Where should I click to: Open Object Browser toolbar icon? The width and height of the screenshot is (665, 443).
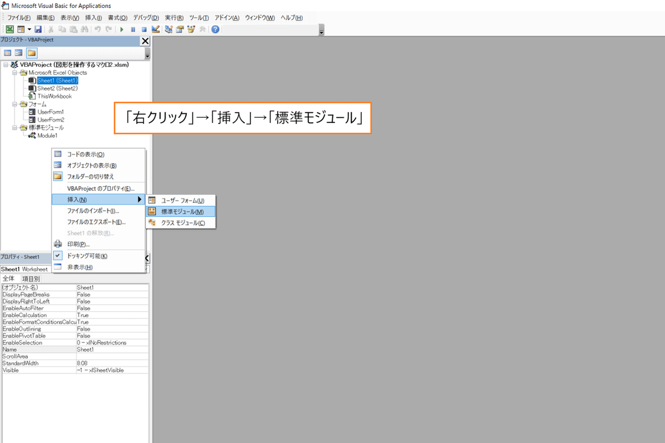(191, 29)
